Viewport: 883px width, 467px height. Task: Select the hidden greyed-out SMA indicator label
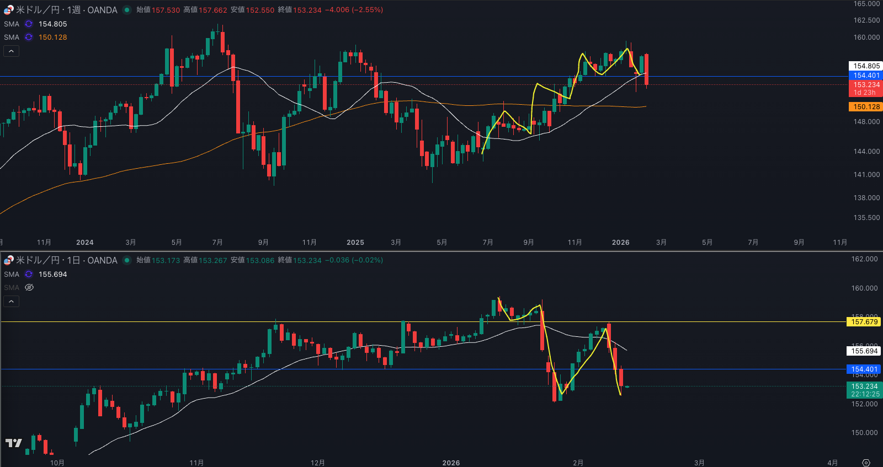[x=12, y=288]
